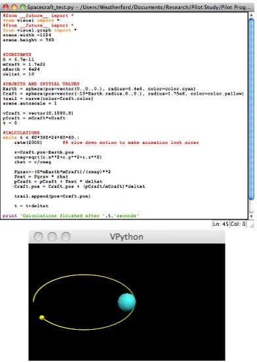Click the 'rate(2000)' call
This screenshot has height=362, width=257.
(x=28, y=143)
